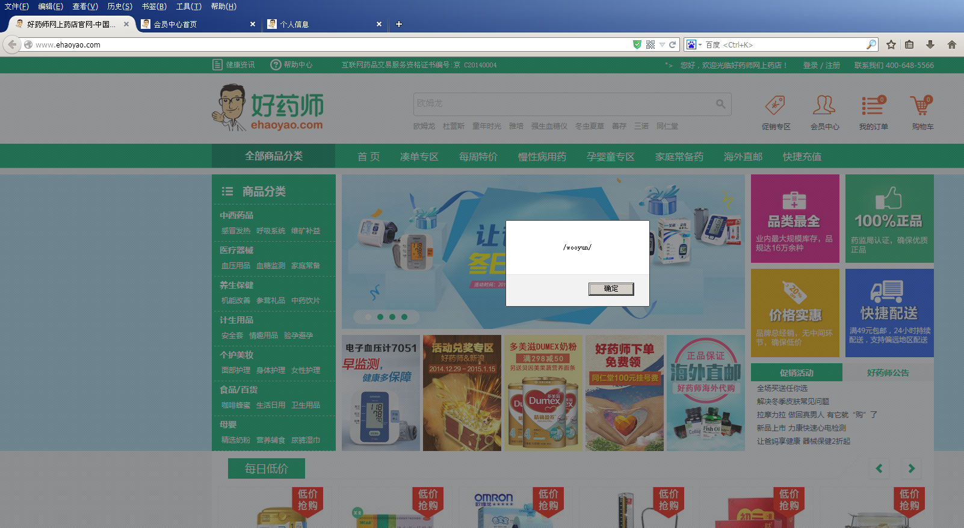Expand the 母婴 category
This screenshot has width=964, height=528.
tap(228, 425)
